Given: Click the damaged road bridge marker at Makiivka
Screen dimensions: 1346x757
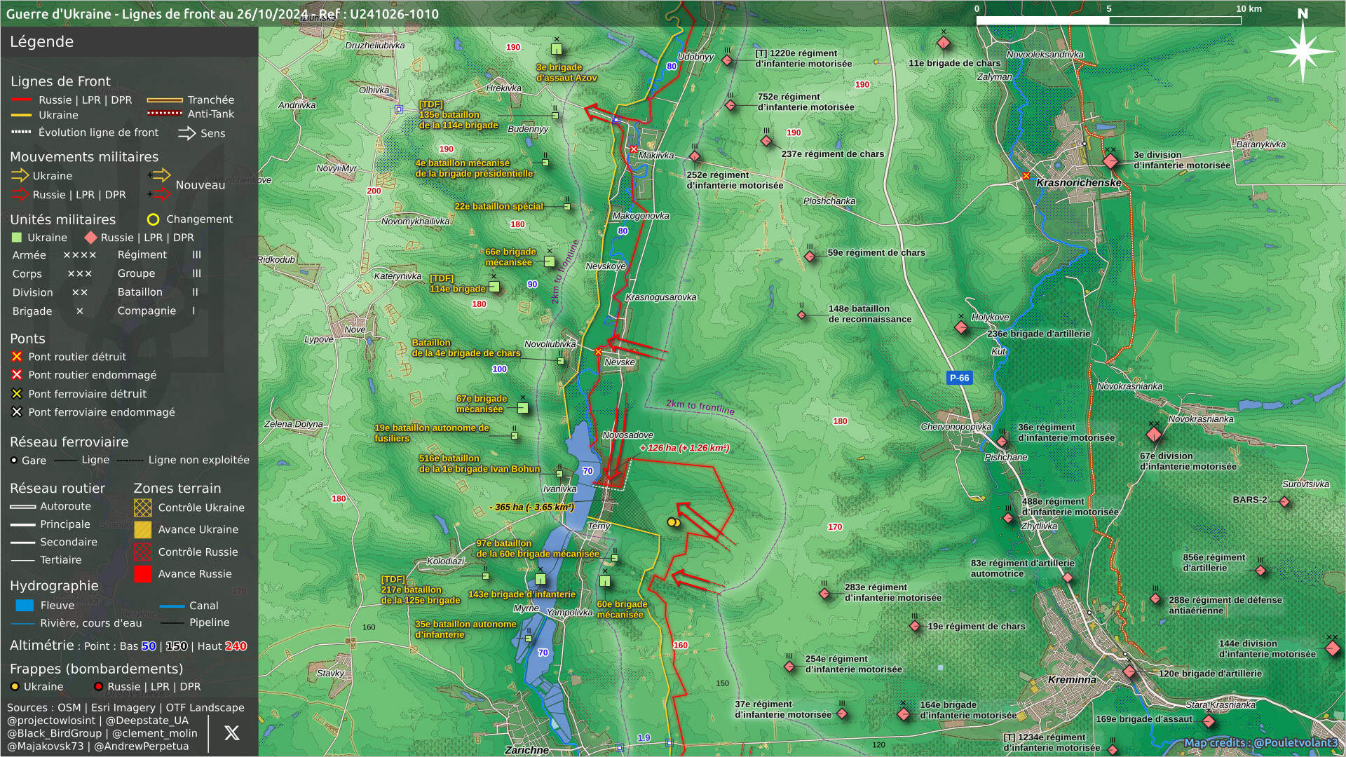Looking at the screenshot, I should click(x=634, y=149).
